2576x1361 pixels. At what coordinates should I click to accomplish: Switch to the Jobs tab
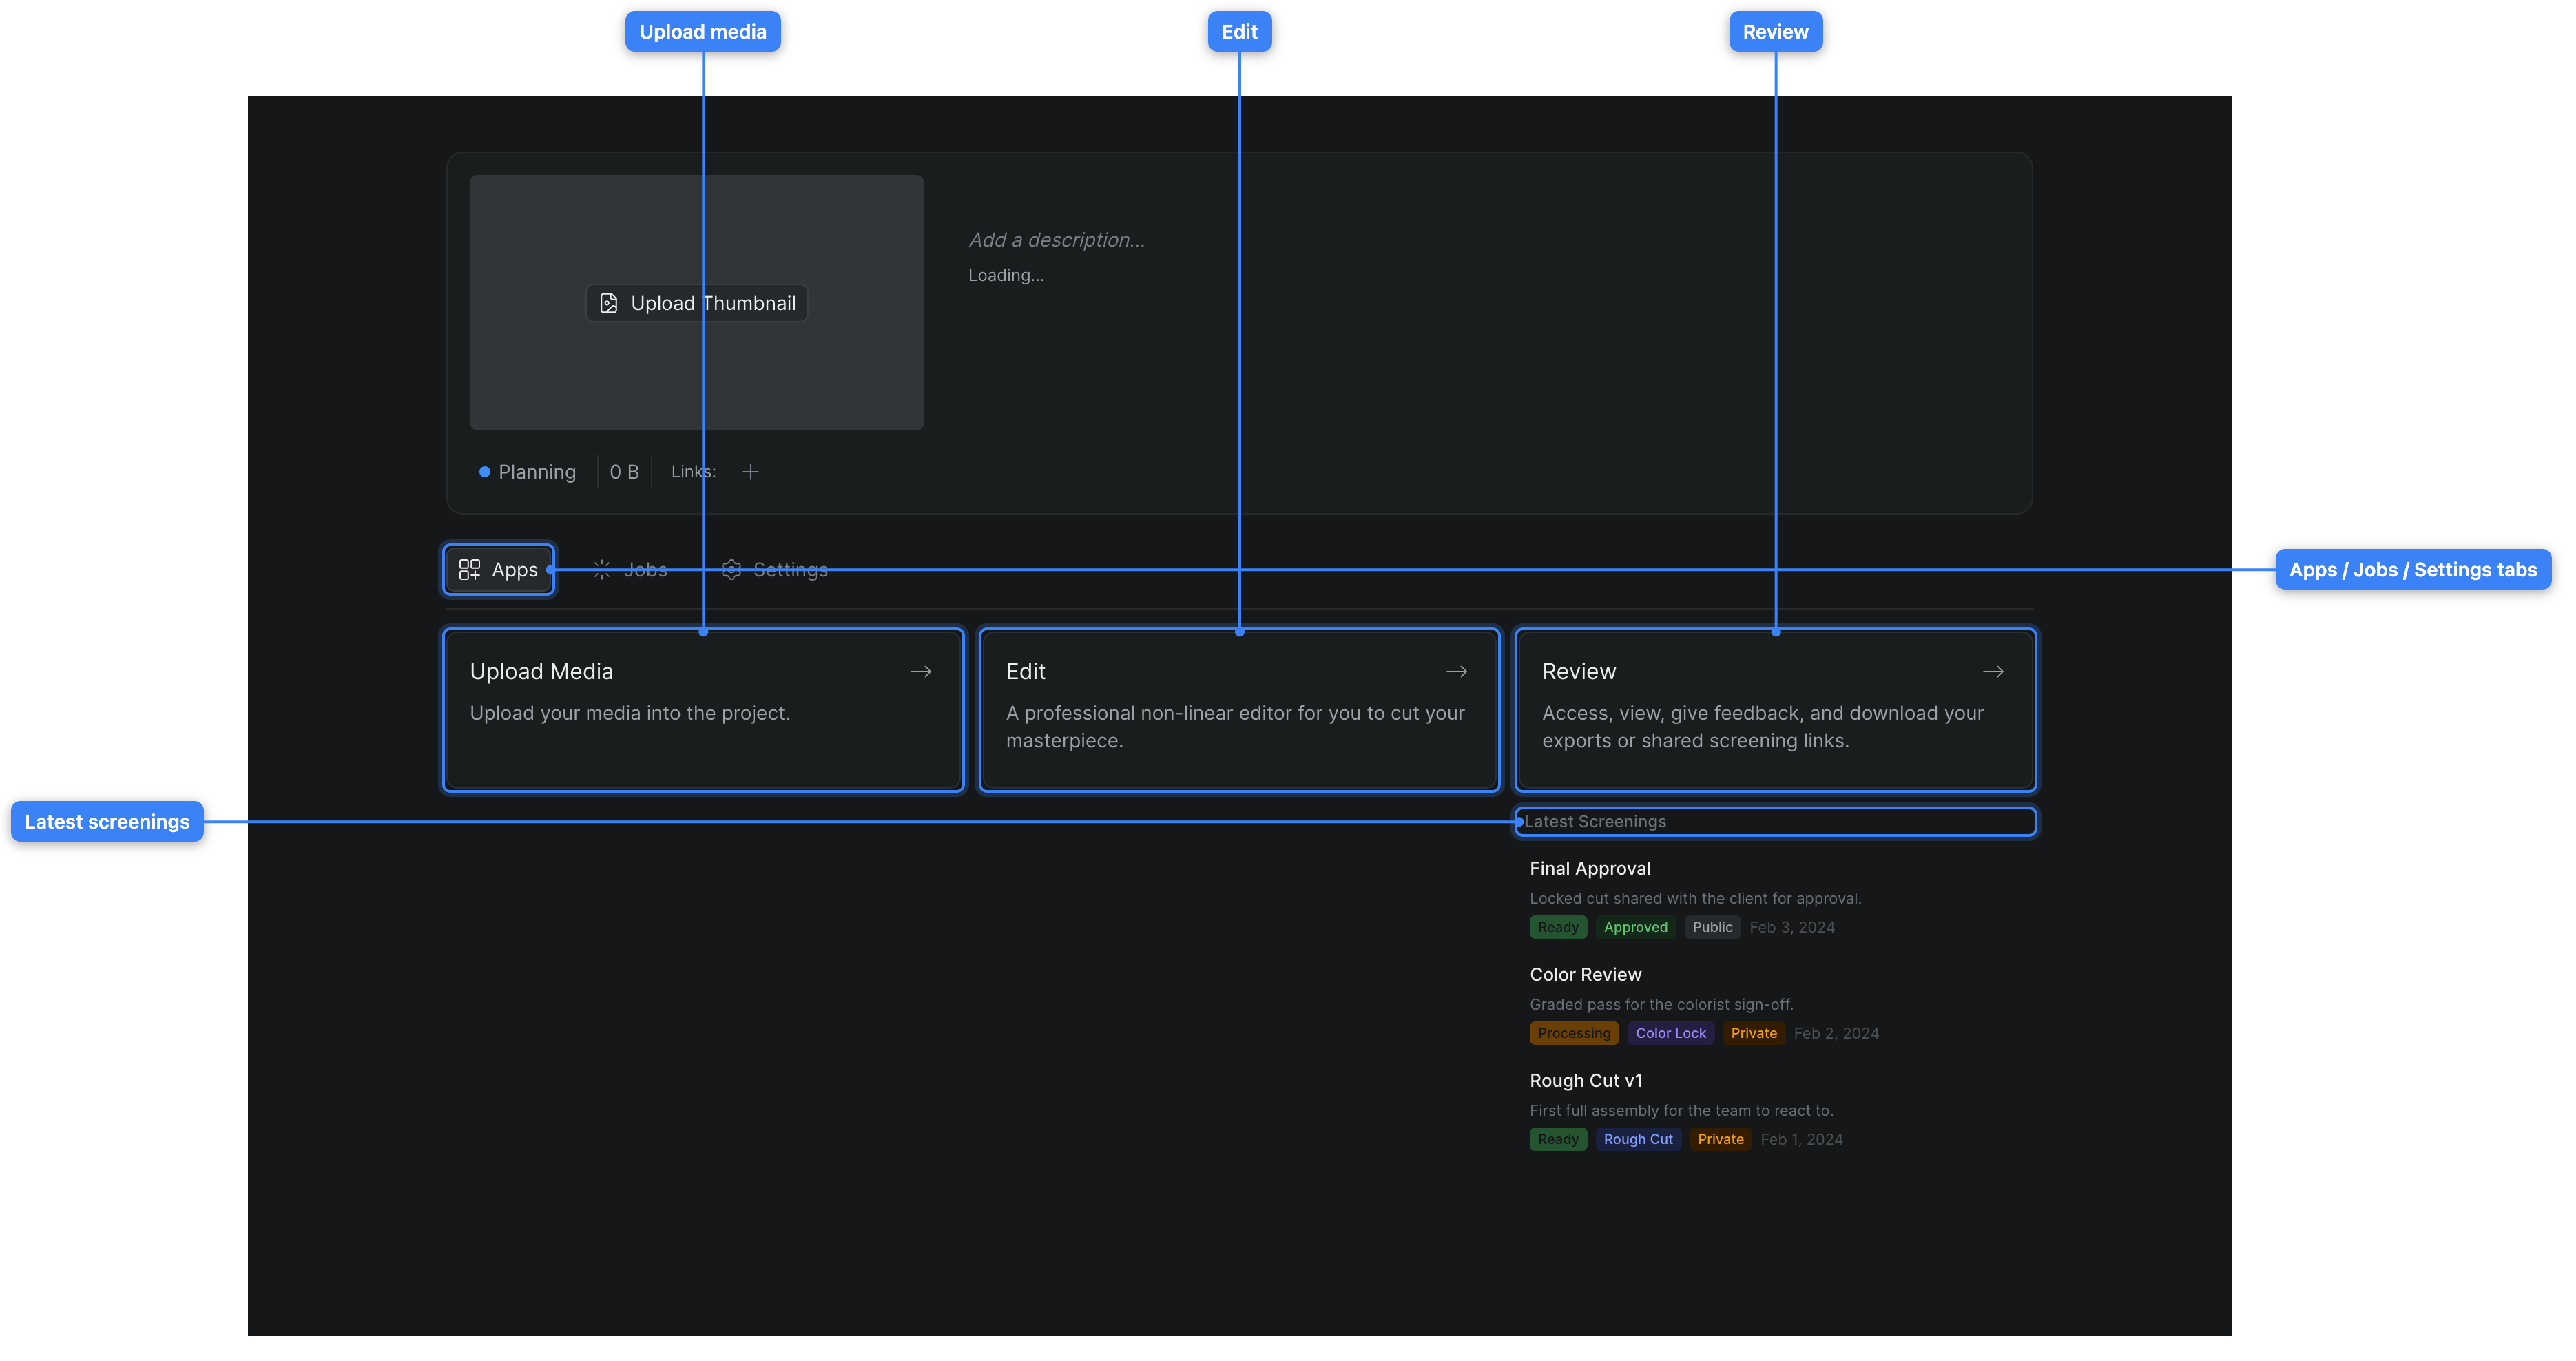coord(630,570)
